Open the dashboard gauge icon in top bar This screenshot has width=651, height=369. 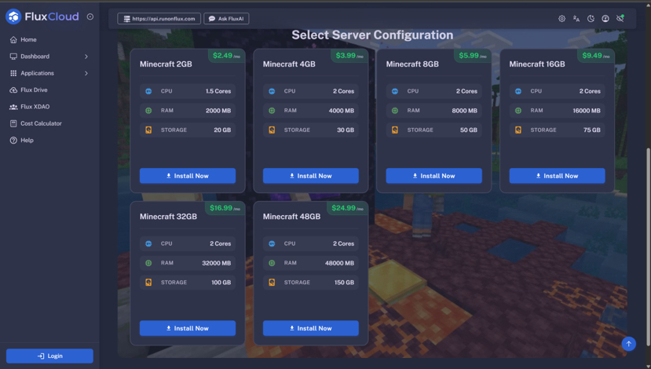[x=605, y=18]
